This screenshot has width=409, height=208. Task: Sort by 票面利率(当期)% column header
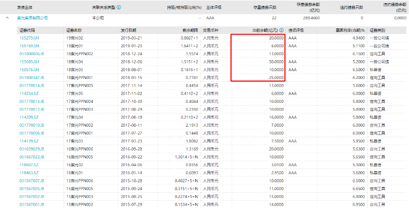point(350,30)
